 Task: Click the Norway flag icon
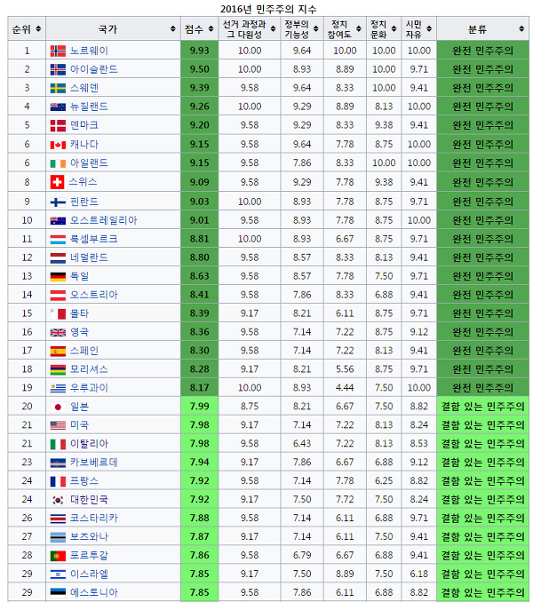coord(58,51)
